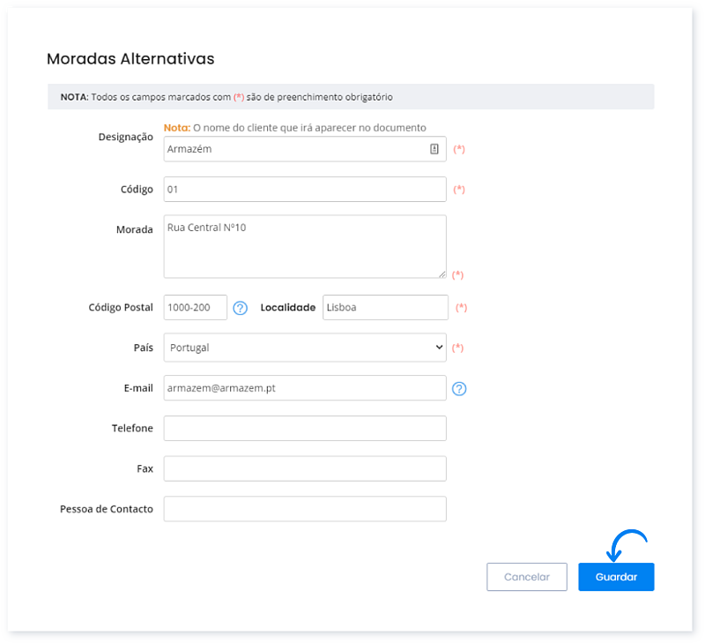This screenshot has width=705, height=644.
Task: Focus the E-mail input field
Action: 305,388
